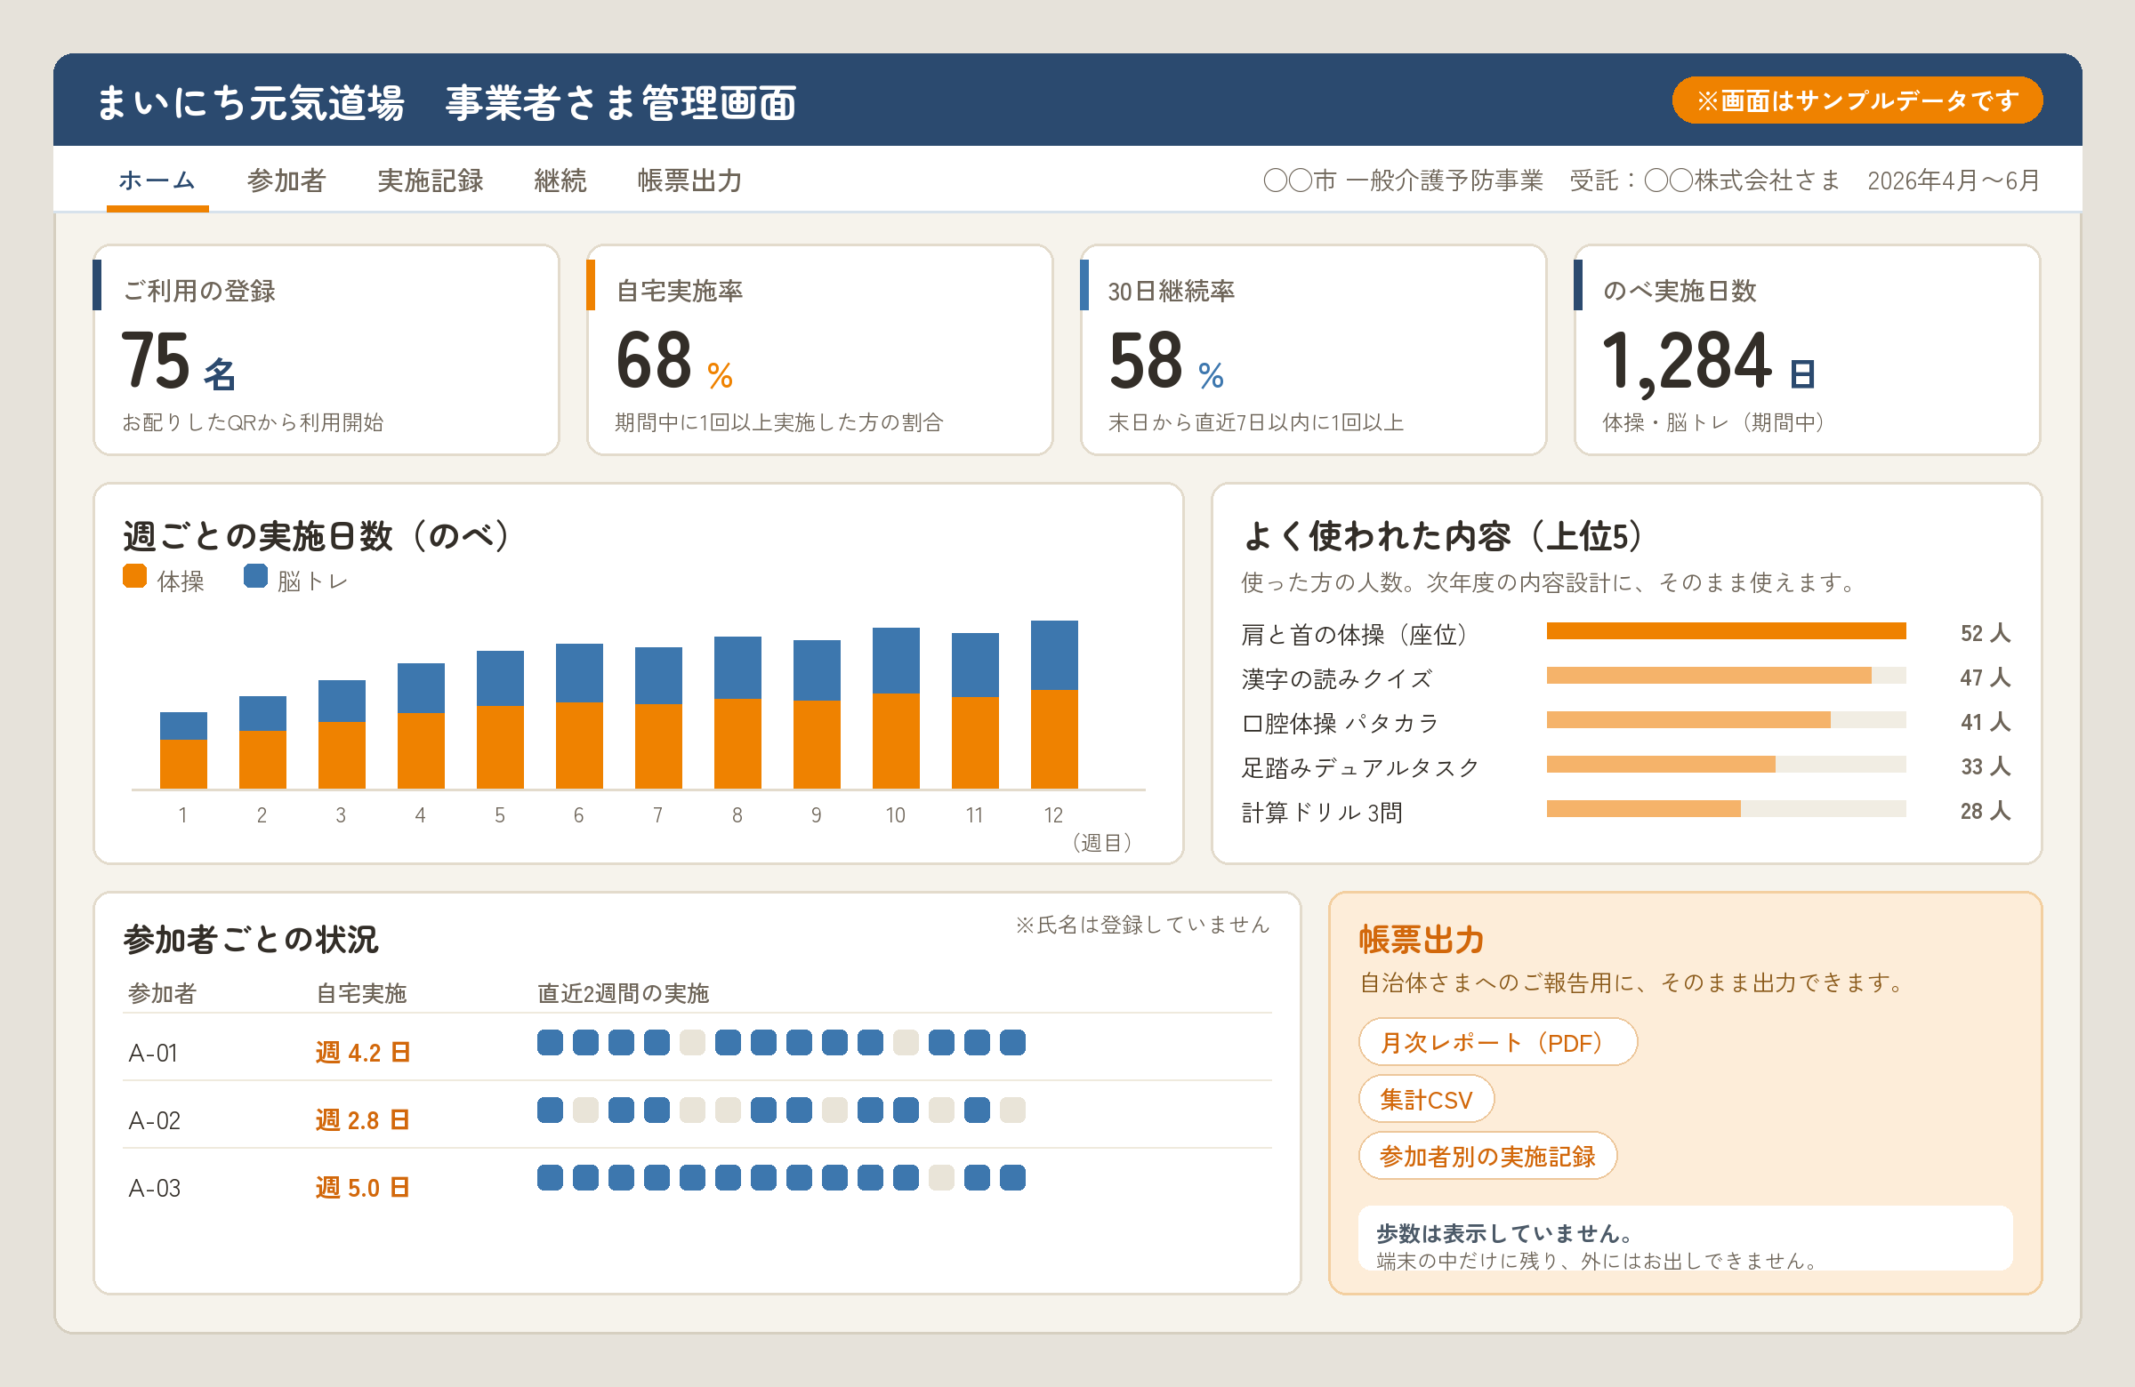Download the 集計CSV export

coord(1426,1099)
